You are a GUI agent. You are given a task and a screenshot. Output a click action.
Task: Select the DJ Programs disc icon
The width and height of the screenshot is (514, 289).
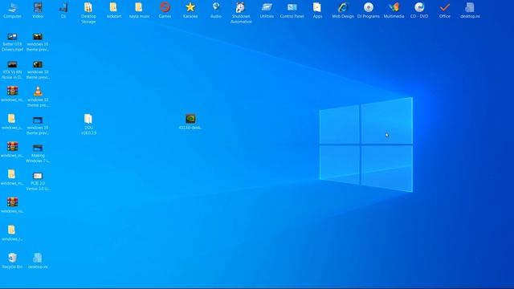tap(369, 10)
